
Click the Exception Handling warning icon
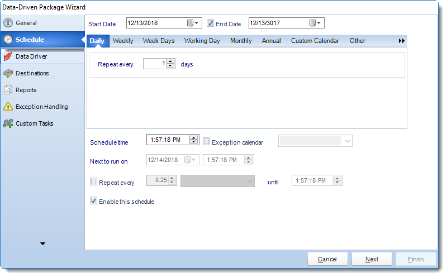[x=8, y=107]
